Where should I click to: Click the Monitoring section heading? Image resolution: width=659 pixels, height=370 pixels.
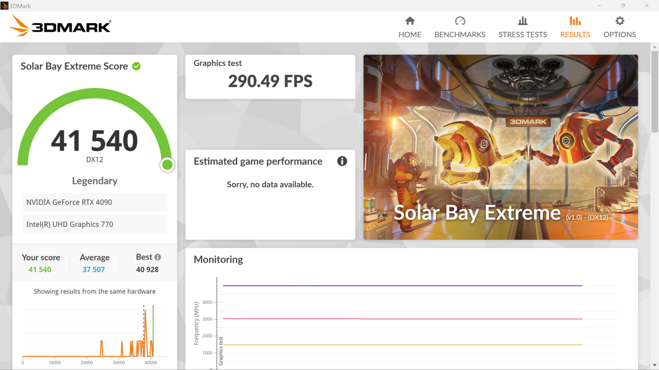[218, 260]
